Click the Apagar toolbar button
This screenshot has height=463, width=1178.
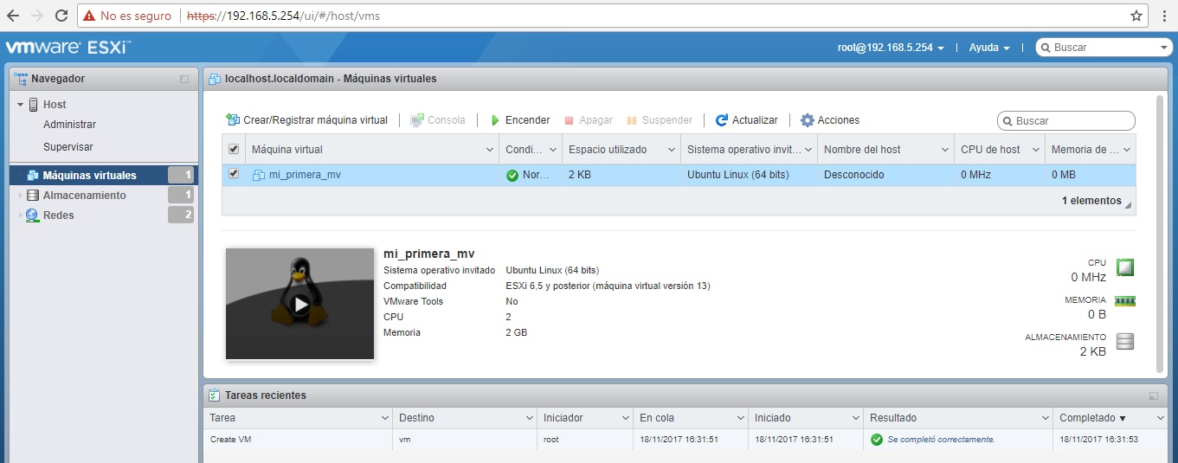(x=589, y=120)
